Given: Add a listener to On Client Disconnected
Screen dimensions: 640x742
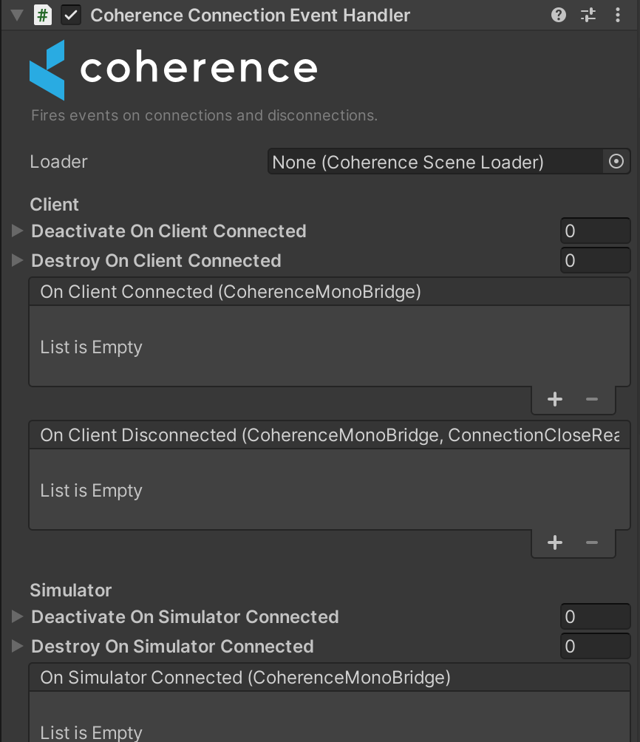Looking at the screenshot, I should [555, 542].
